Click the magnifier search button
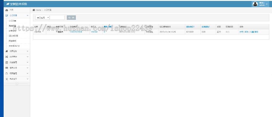The height and width of the screenshot is (117, 272). point(71,18)
